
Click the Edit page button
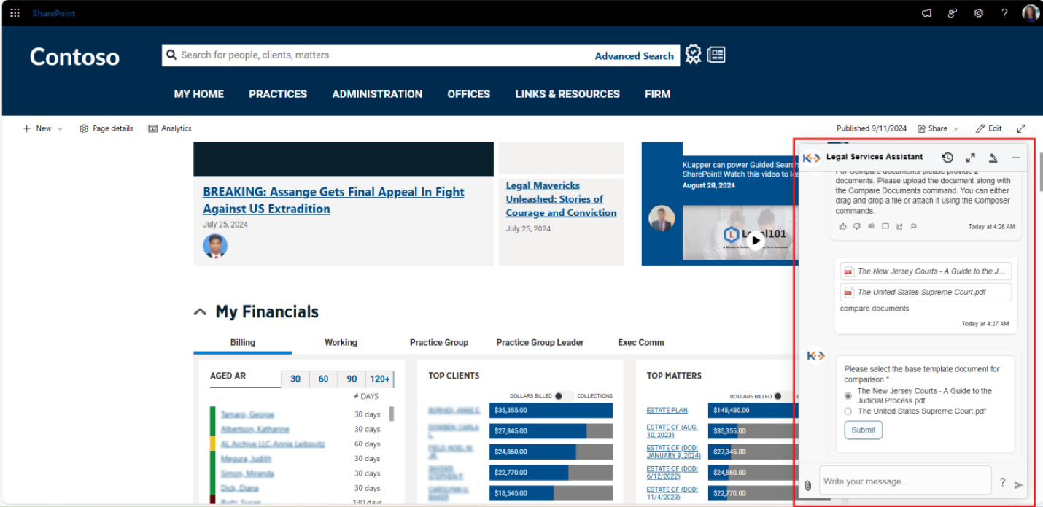pos(989,128)
